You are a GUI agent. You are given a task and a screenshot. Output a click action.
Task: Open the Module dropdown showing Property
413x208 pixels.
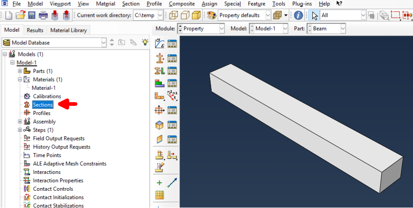point(201,28)
